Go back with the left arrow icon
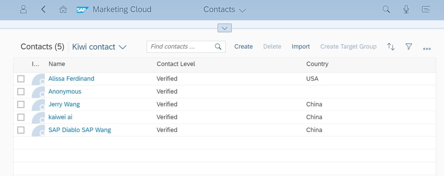The height and width of the screenshot is (176, 444). pos(43,10)
